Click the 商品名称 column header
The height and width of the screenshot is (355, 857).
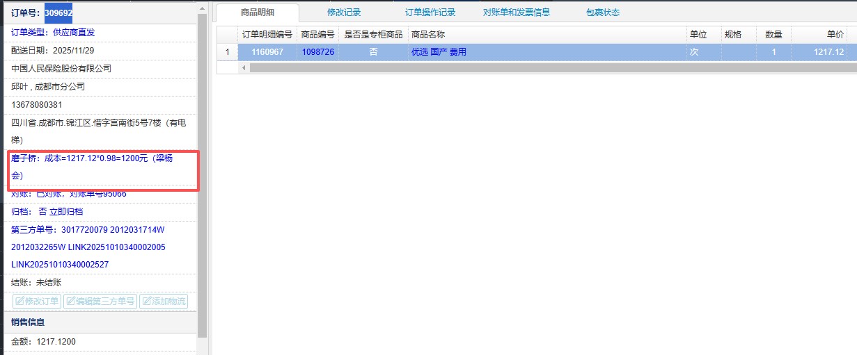428,34
